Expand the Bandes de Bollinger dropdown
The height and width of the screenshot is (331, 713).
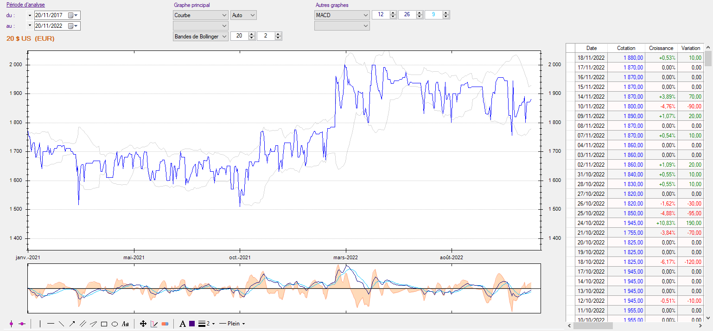pyautogui.click(x=223, y=36)
